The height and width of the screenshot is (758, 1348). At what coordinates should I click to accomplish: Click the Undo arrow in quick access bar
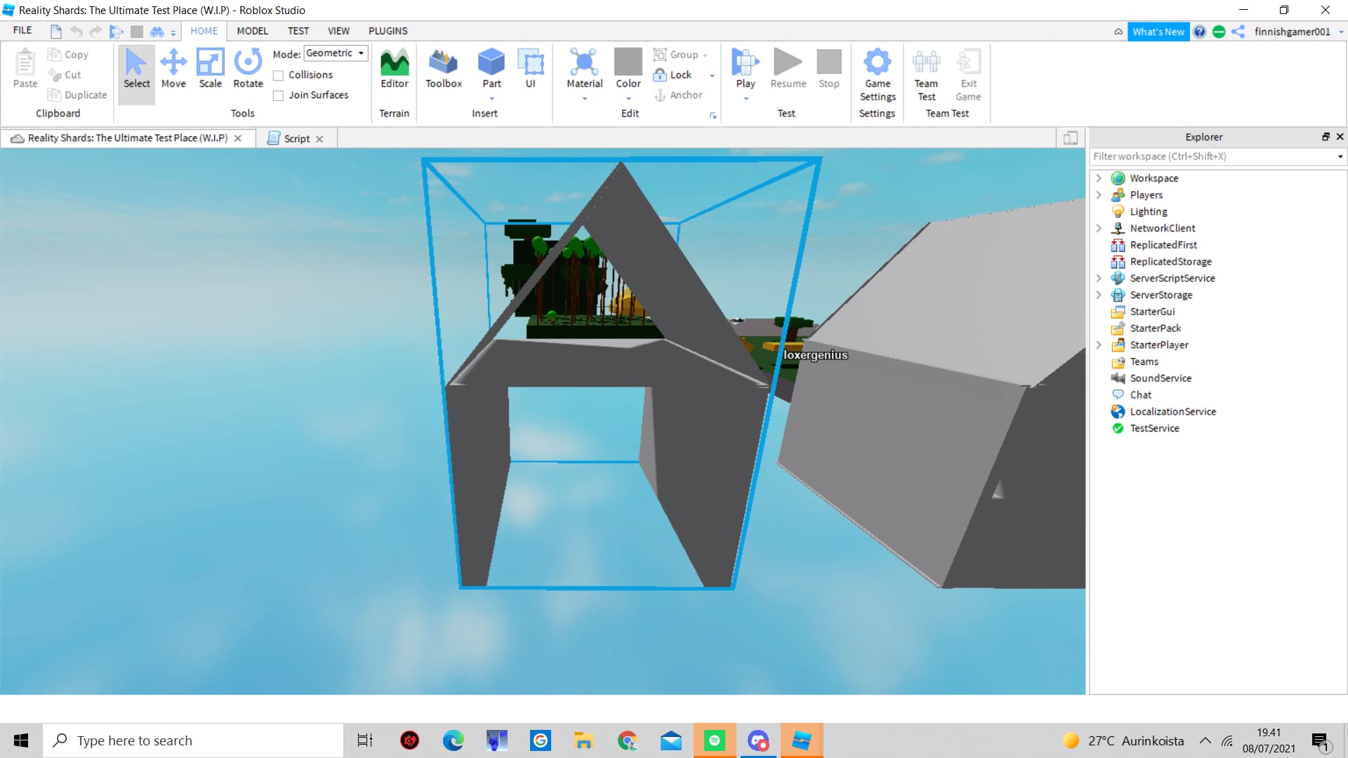pyautogui.click(x=77, y=32)
